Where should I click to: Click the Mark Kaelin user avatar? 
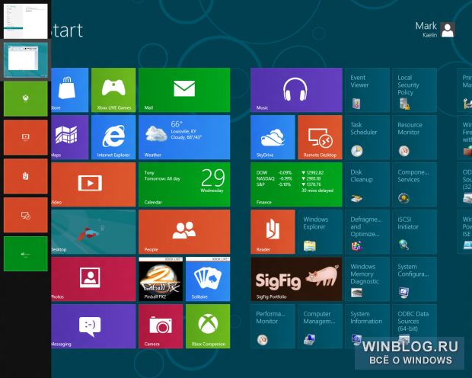[x=448, y=30]
